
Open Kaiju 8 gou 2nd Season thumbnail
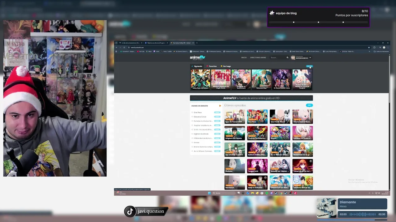pos(200,79)
